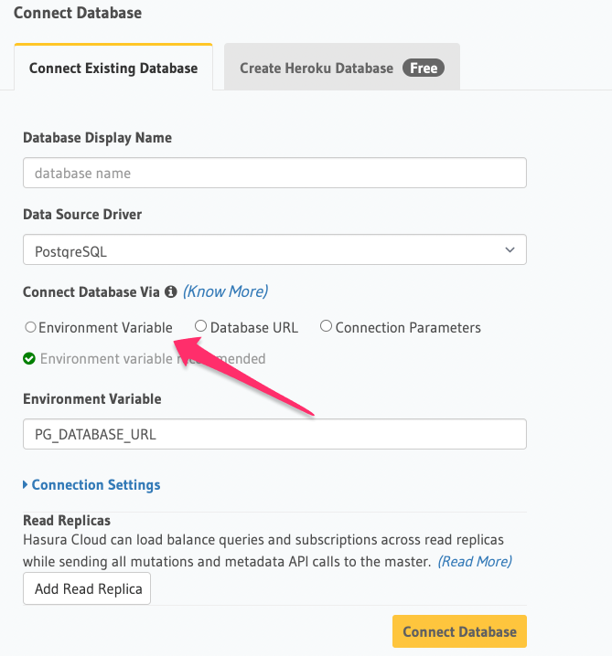612x656 pixels.
Task: Click the Free badge on Heroku tab
Action: pyautogui.click(x=424, y=68)
